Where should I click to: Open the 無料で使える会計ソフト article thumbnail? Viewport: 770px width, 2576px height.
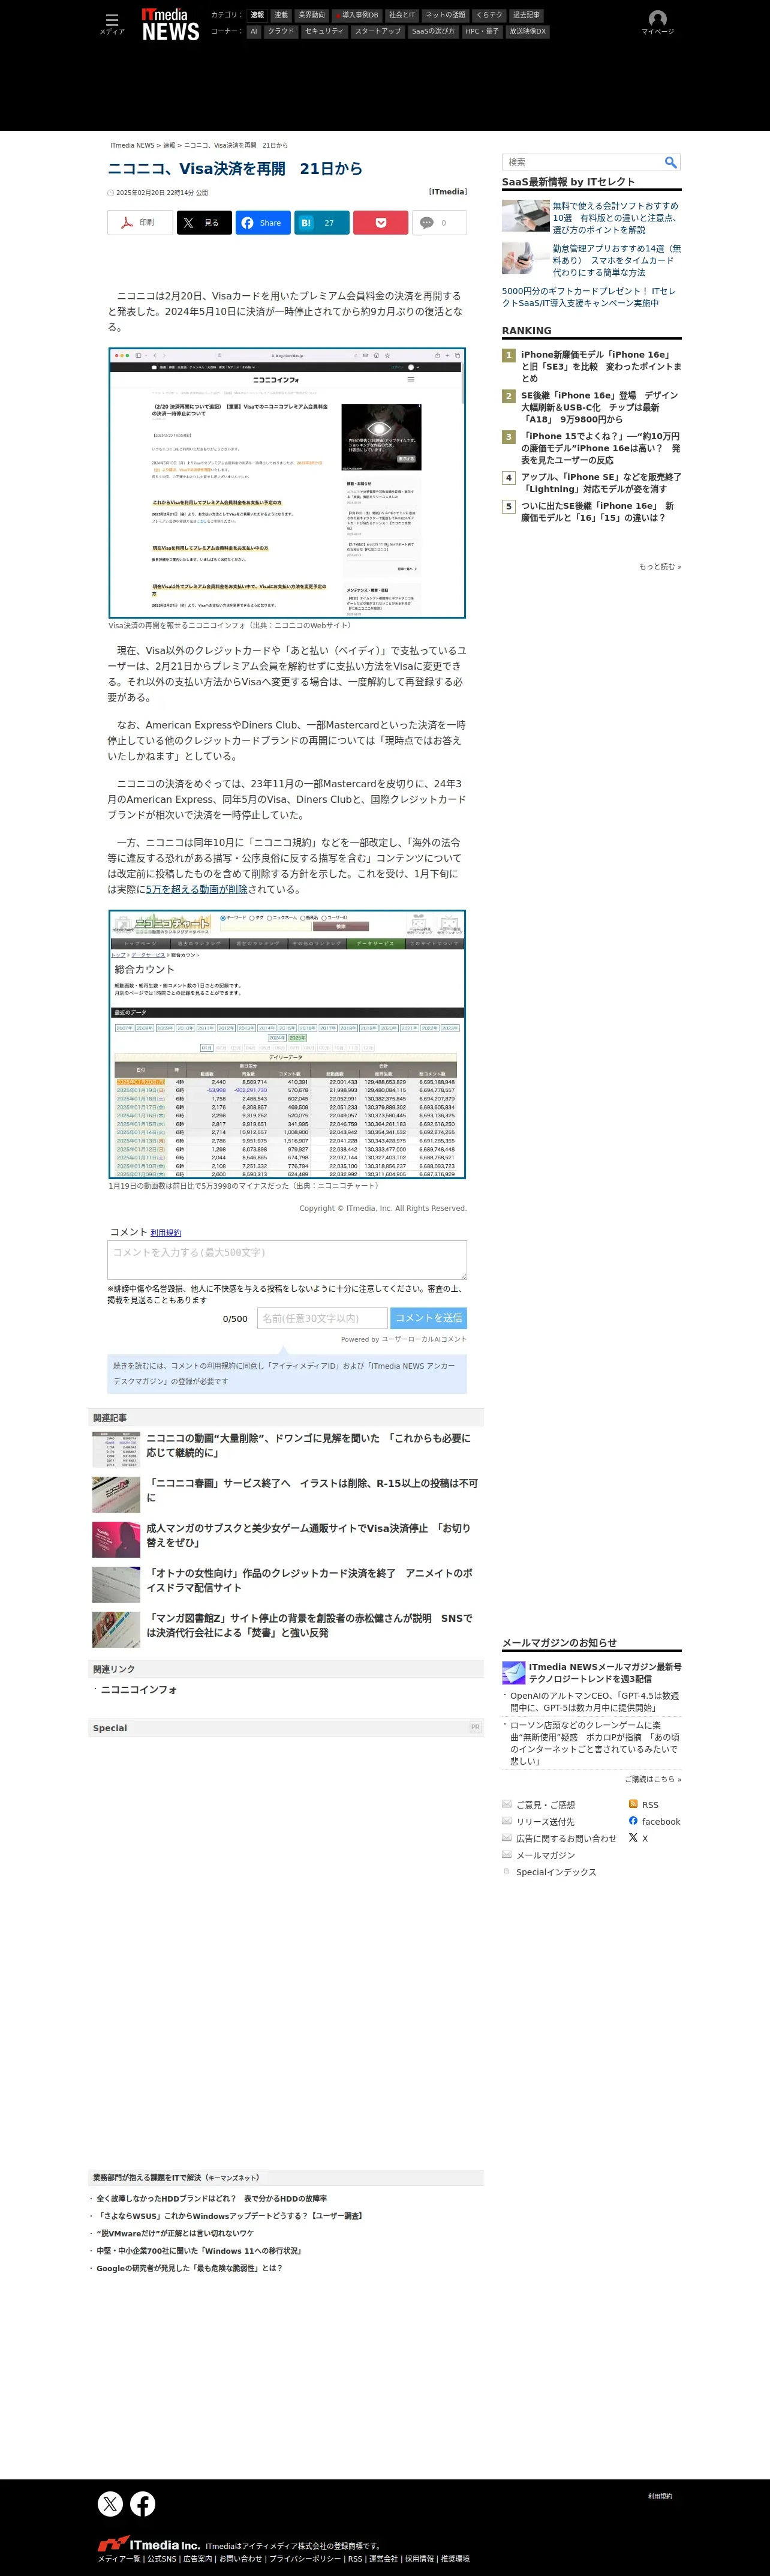point(525,216)
